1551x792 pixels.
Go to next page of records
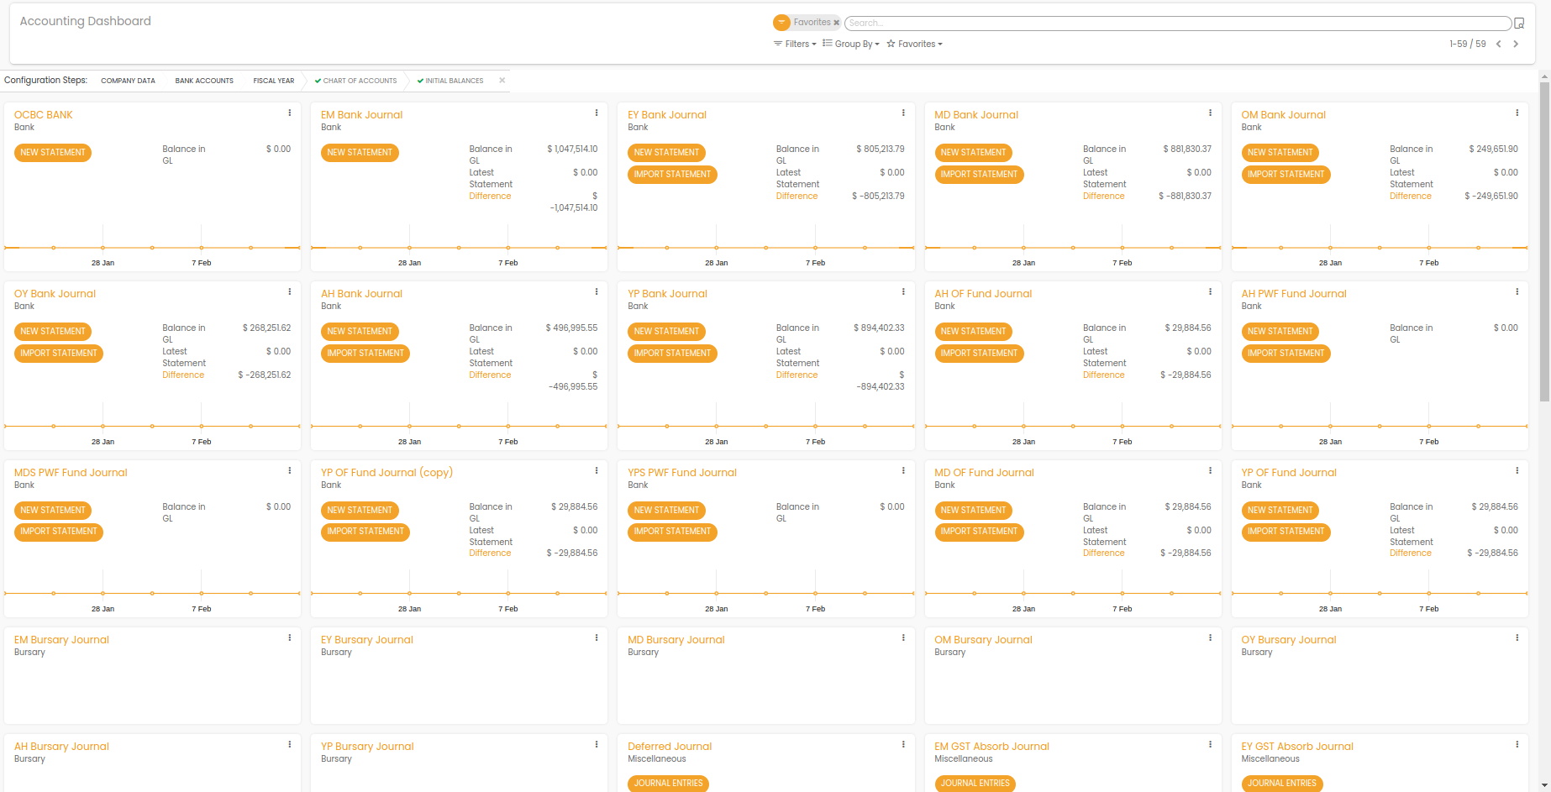tap(1516, 44)
